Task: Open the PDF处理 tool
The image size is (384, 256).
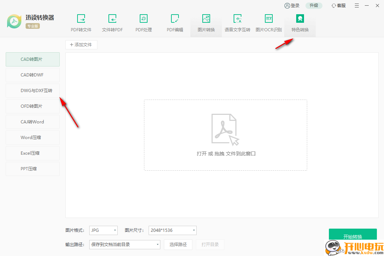Action: pos(144,22)
